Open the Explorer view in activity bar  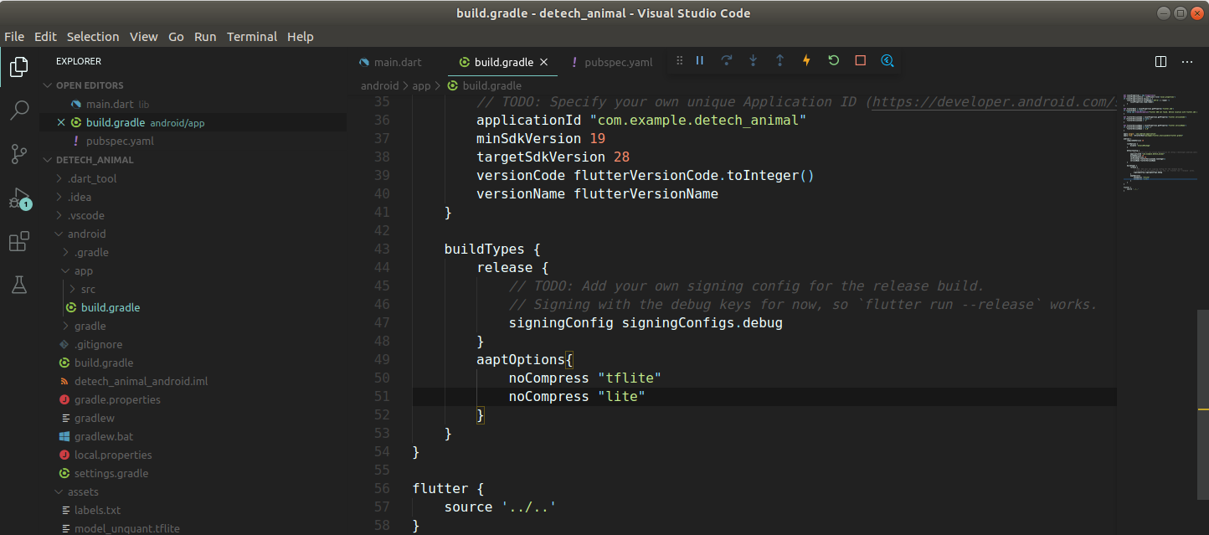19,67
